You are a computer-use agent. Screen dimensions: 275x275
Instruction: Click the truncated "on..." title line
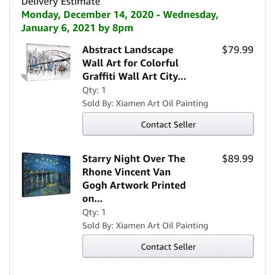(x=92, y=199)
